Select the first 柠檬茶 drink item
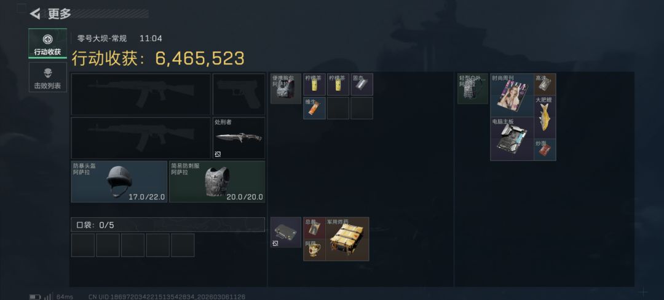This screenshot has width=664, height=300. (314, 85)
